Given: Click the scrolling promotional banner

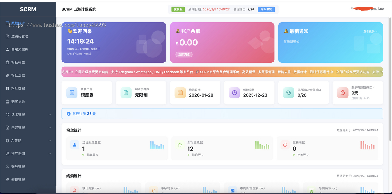Looking at the screenshot, I should (222, 72).
